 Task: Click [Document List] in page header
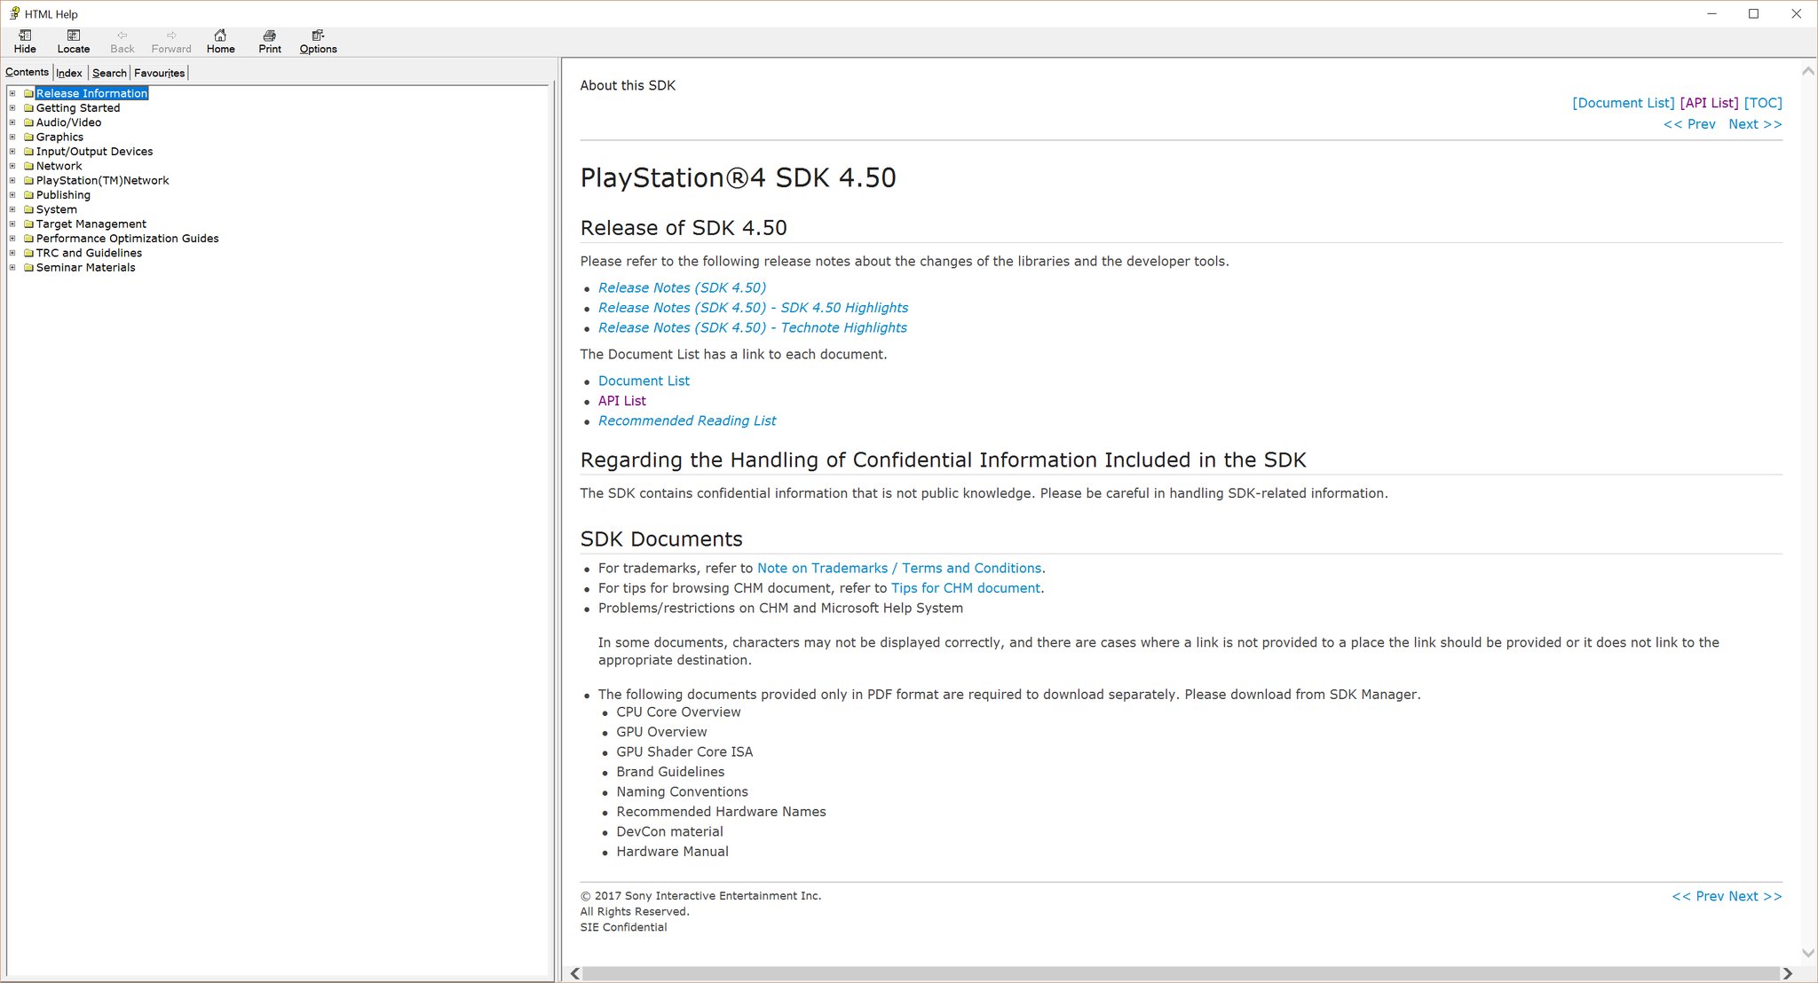pos(1623,103)
